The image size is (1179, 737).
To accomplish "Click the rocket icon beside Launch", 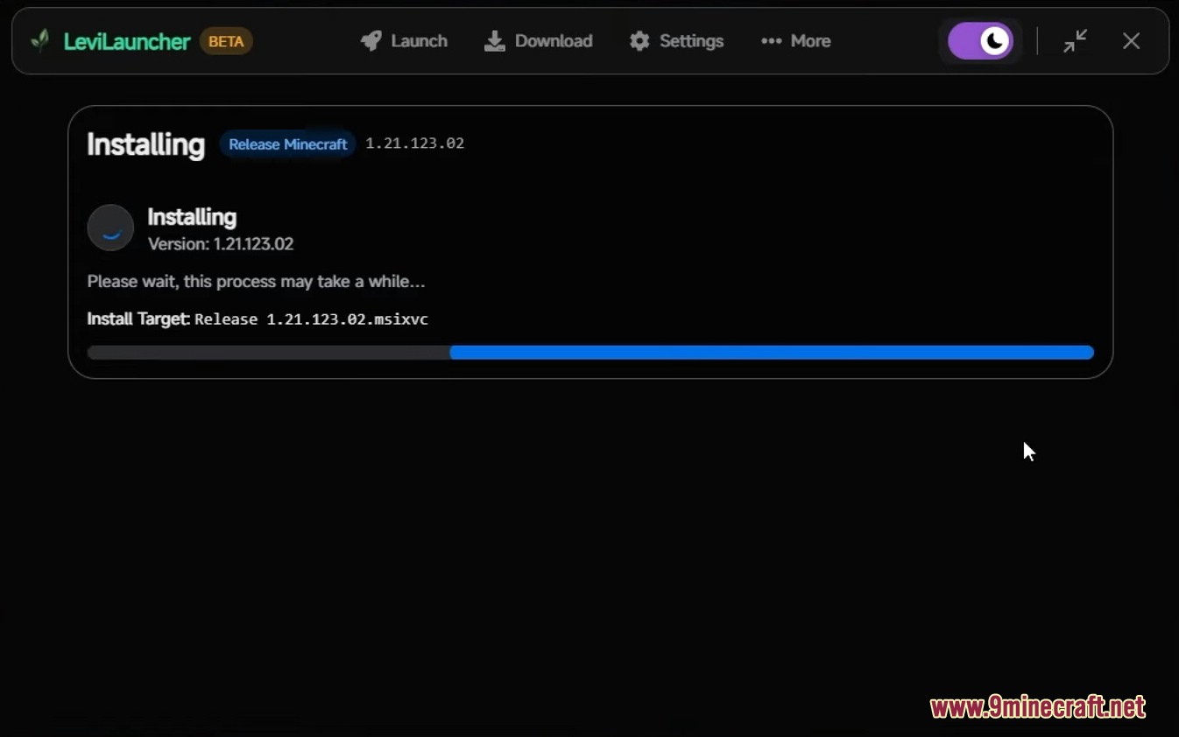I will click(x=371, y=41).
